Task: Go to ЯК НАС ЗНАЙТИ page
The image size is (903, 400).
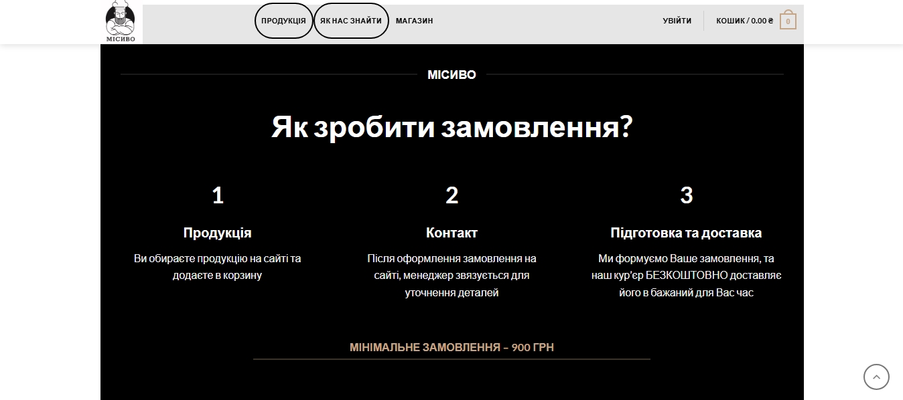Action: 351,21
